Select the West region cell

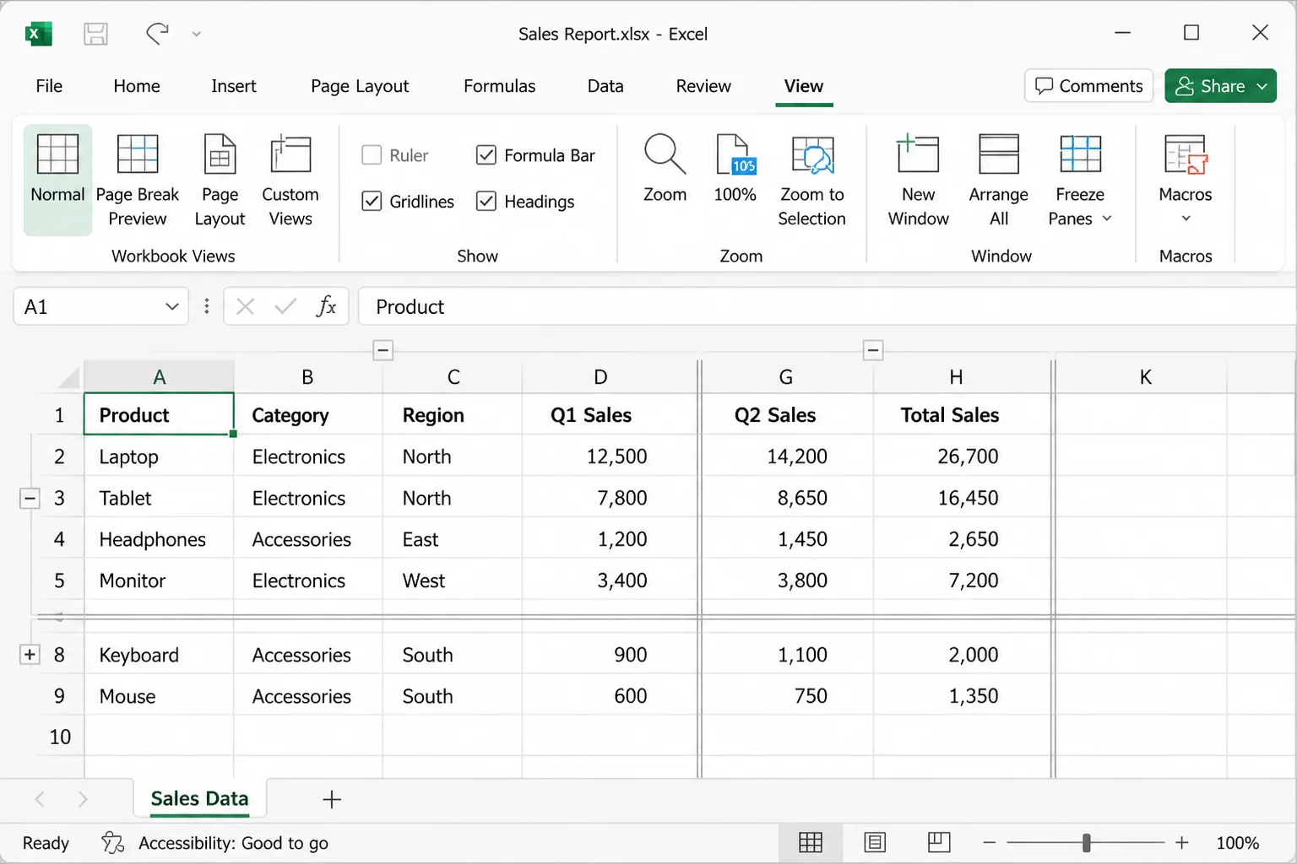pyautogui.click(x=453, y=580)
